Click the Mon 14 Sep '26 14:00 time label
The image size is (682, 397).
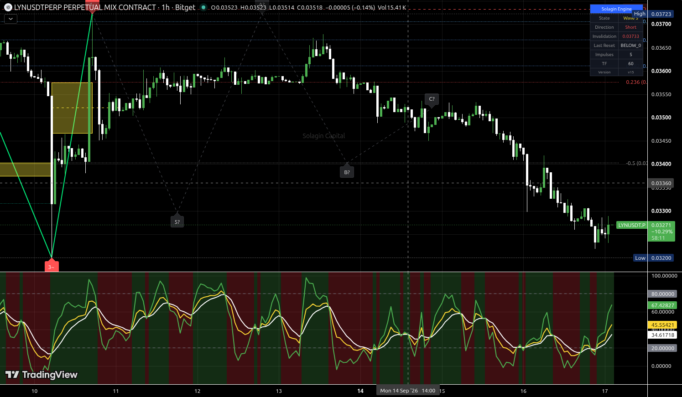coord(408,391)
